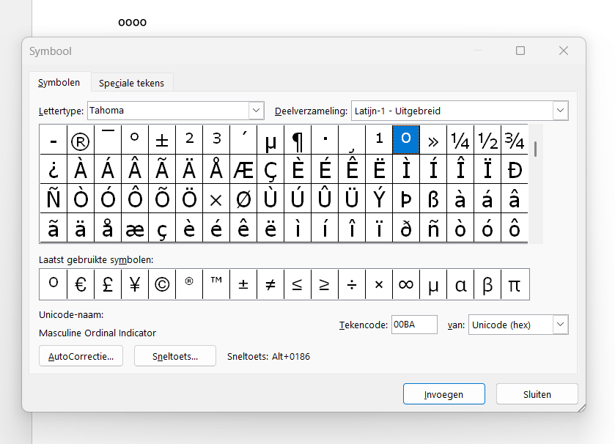The image size is (615, 444).
Task: Select the lowercase æ ligature symbol
Action: tap(135, 228)
